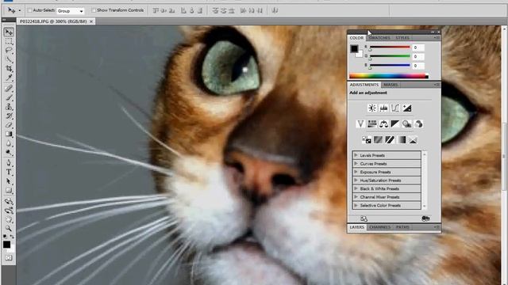Select the Gradient tool
This screenshot has width=508, height=285.
point(9,134)
